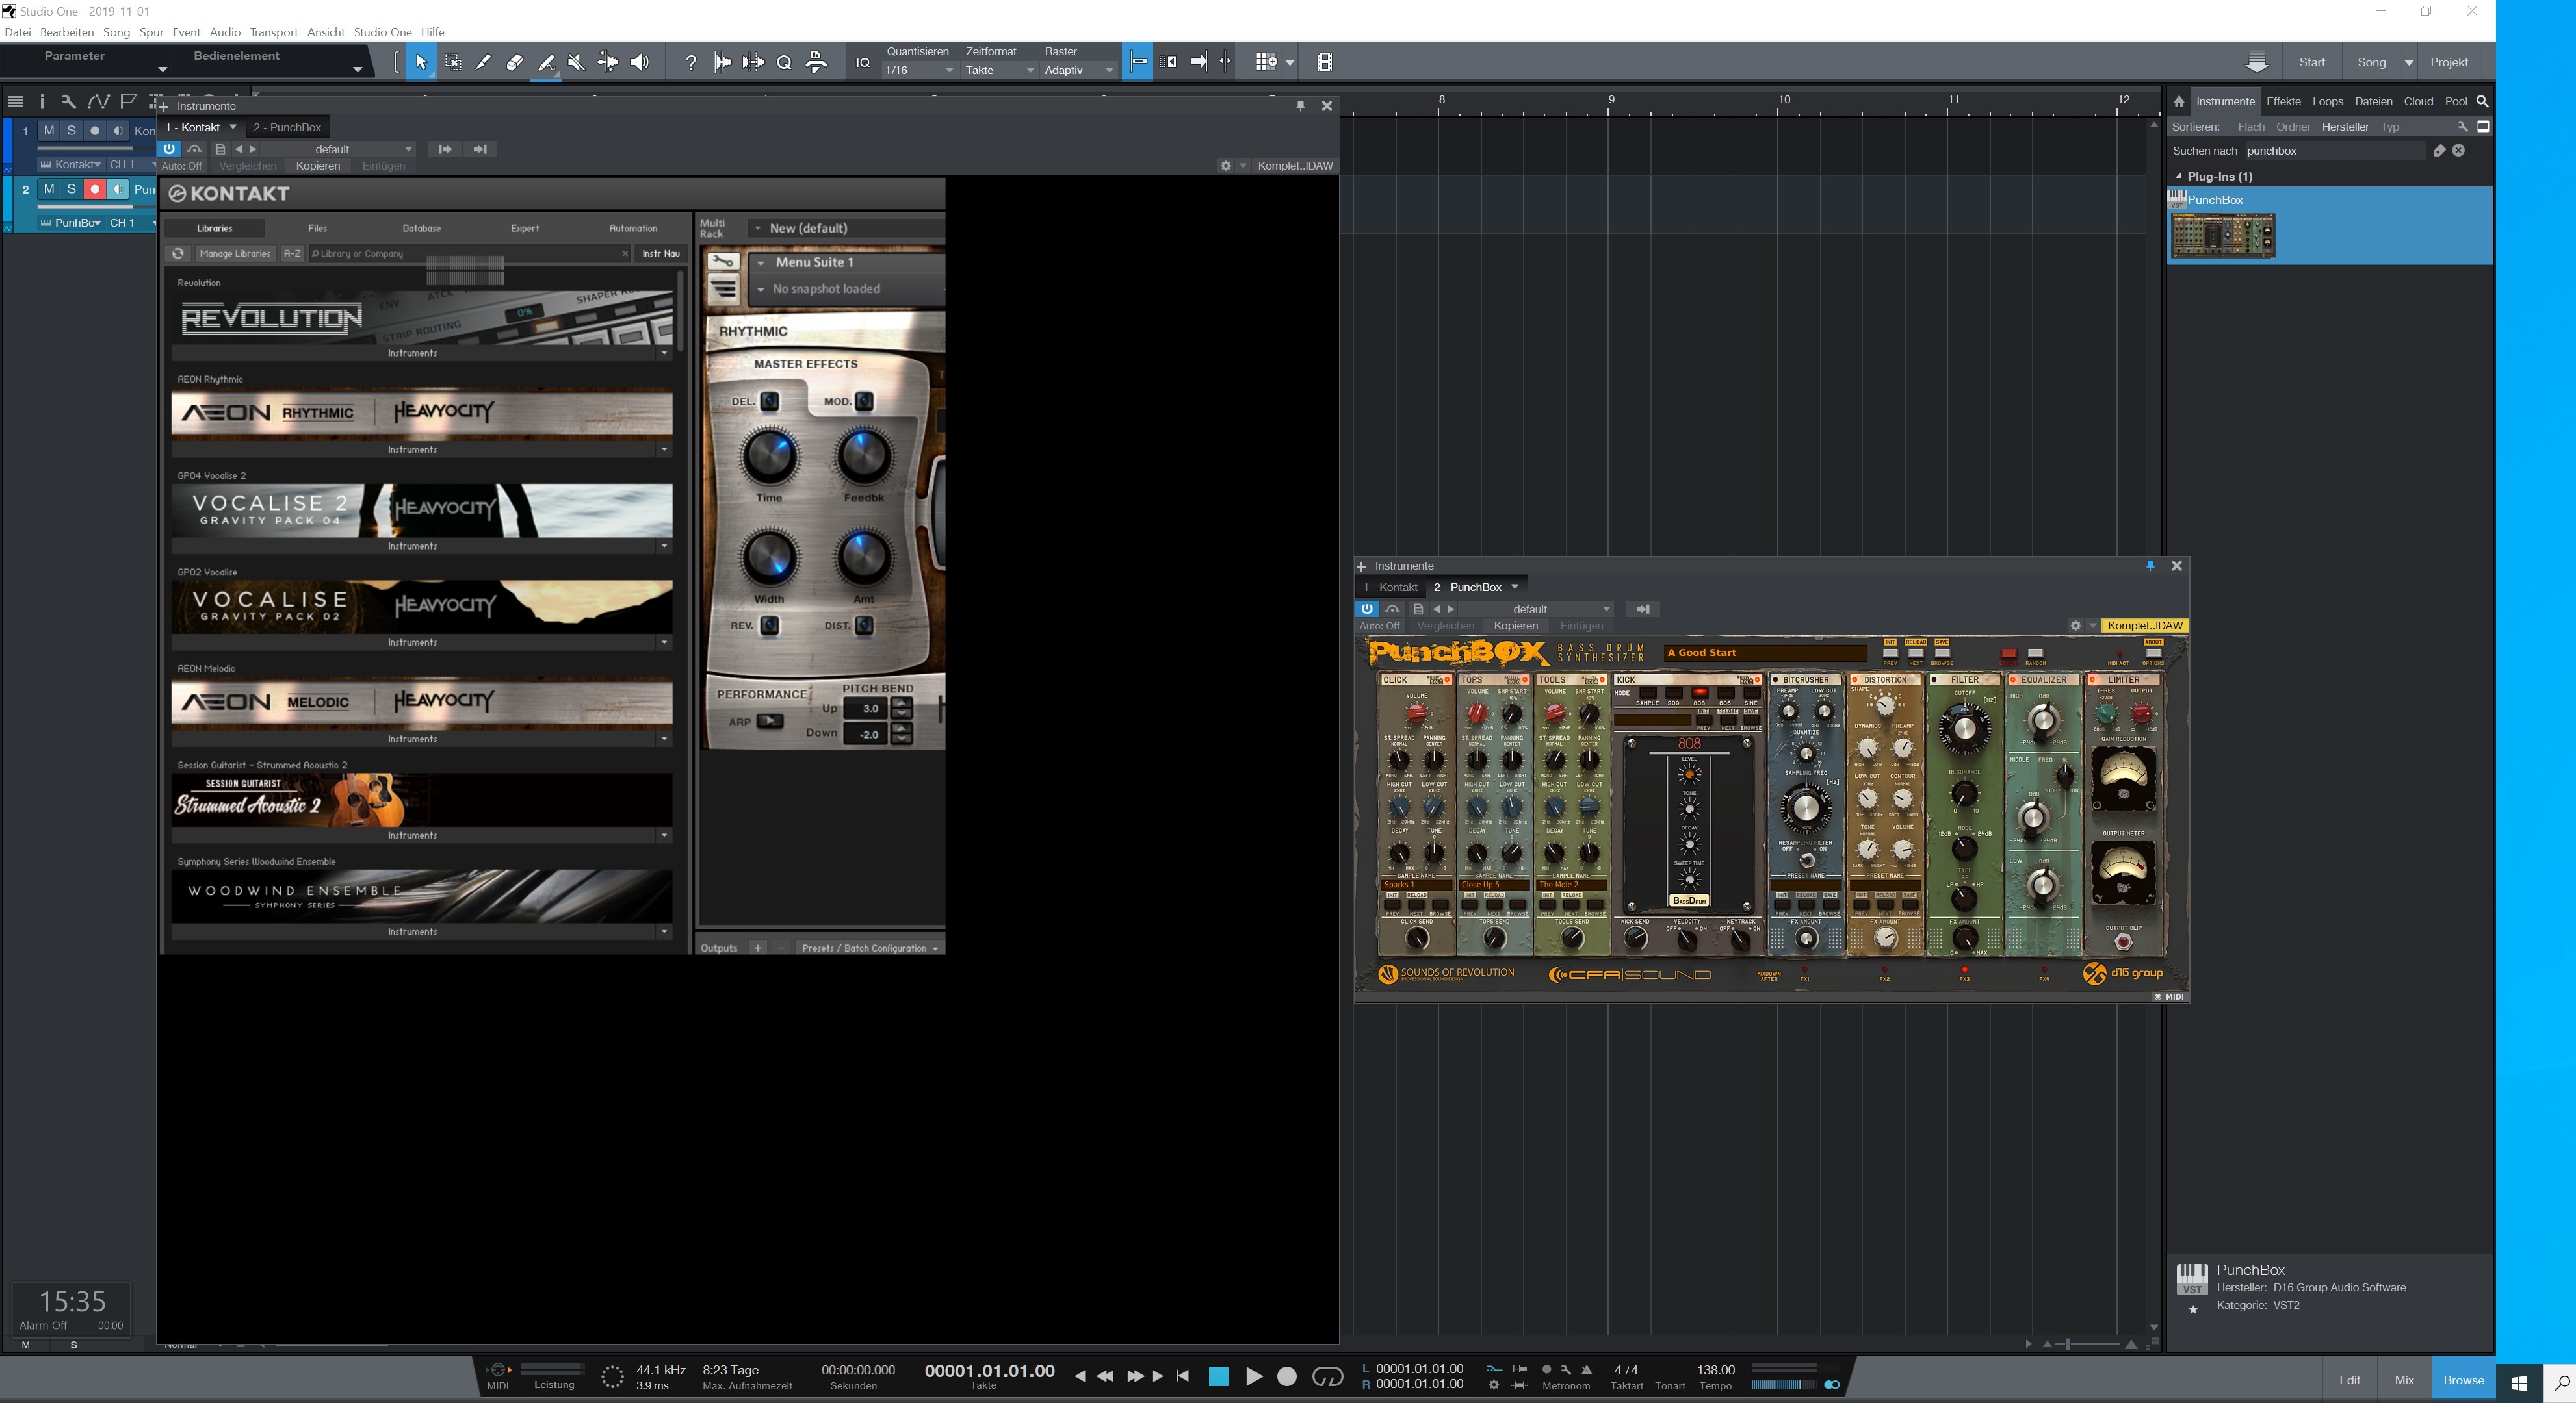
Task: Select the Listen speaker tool
Action: (x=640, y=62)
